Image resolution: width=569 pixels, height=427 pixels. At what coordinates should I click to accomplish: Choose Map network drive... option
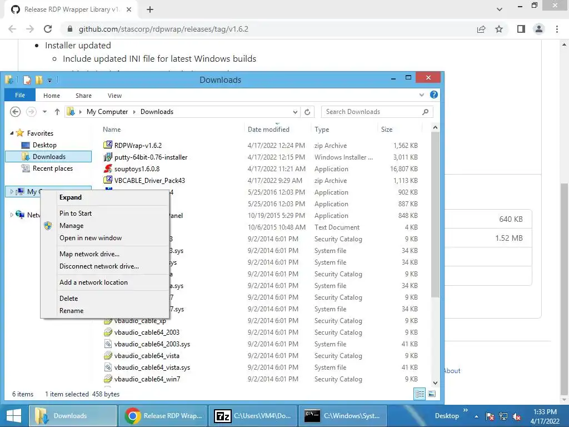click(105, 254)
